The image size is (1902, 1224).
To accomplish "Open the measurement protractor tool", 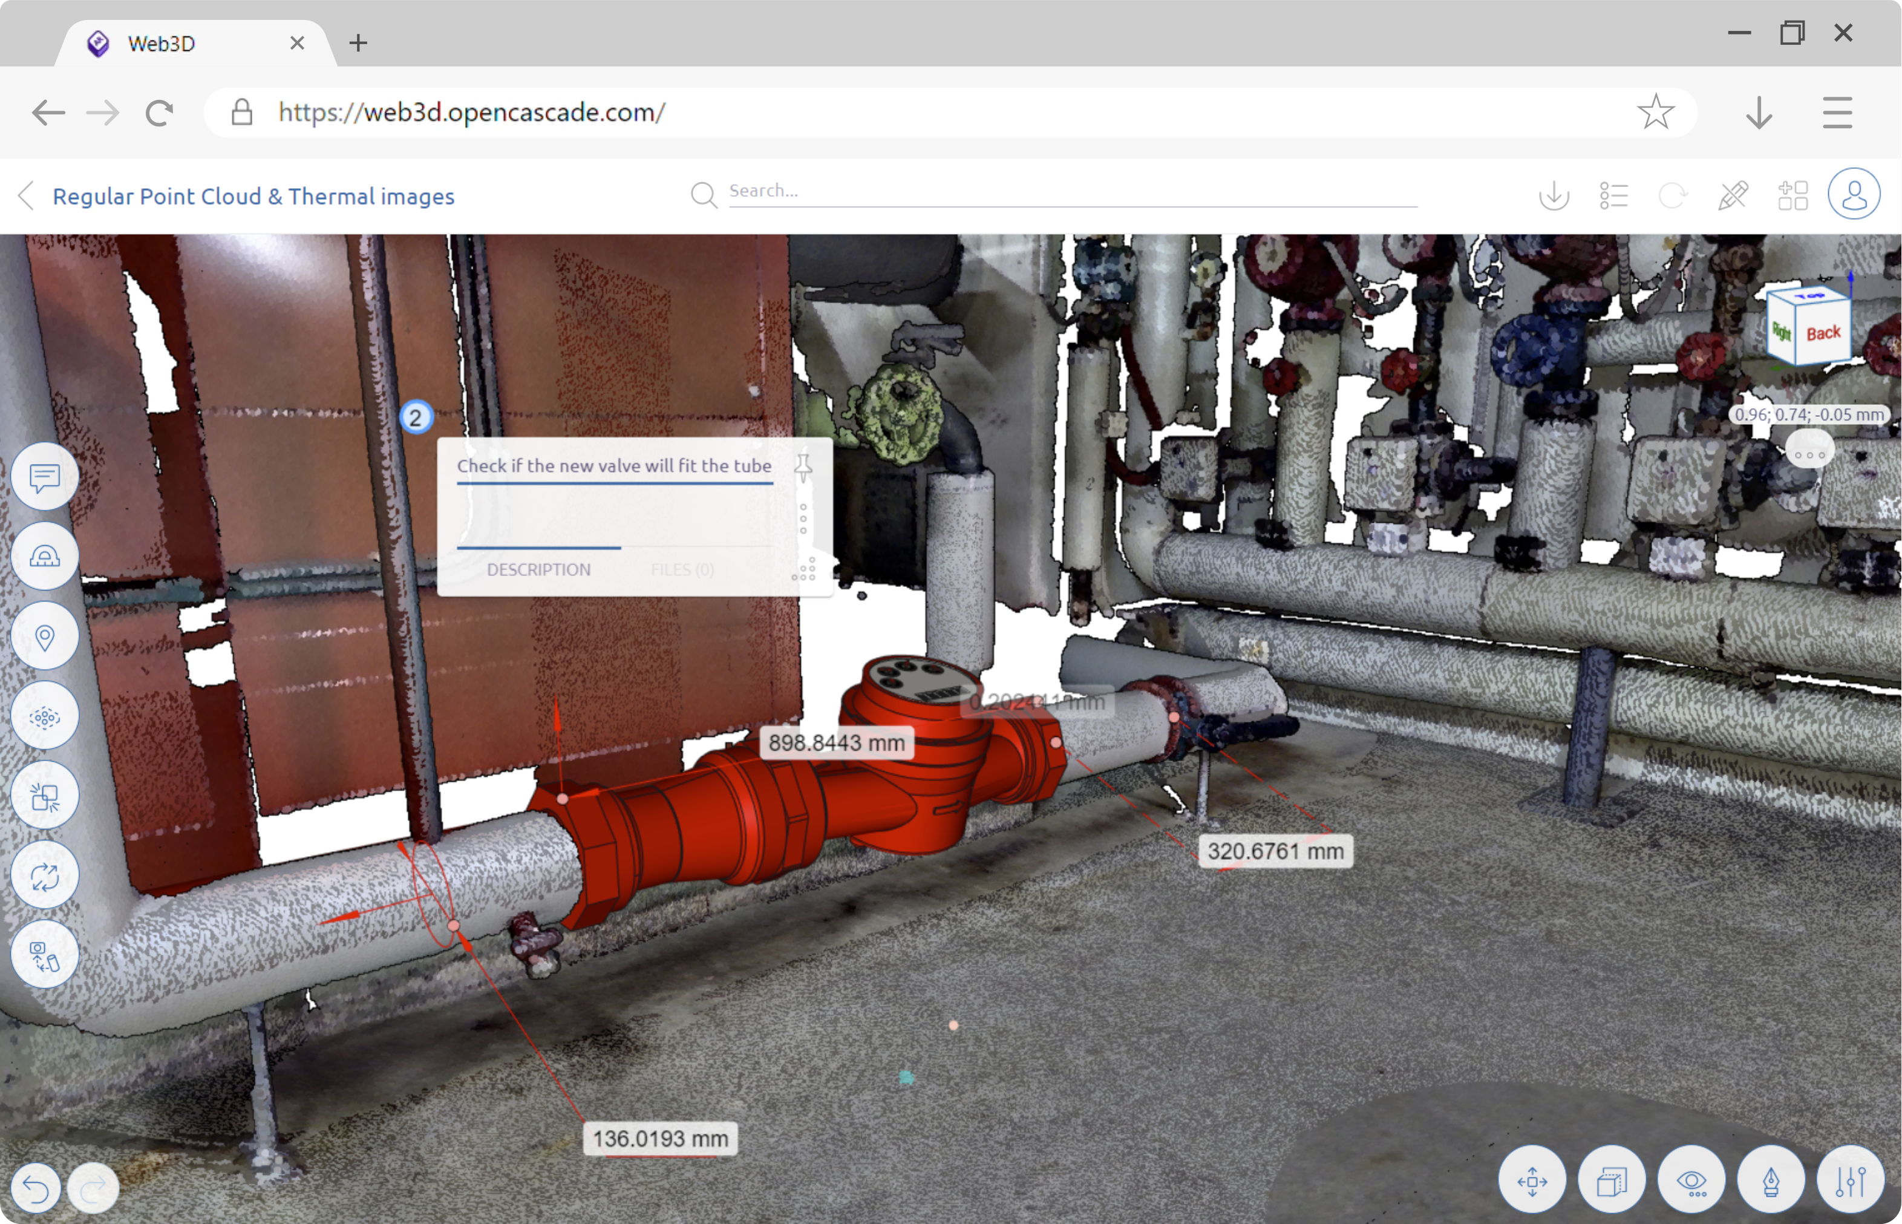I will point(45,557).
